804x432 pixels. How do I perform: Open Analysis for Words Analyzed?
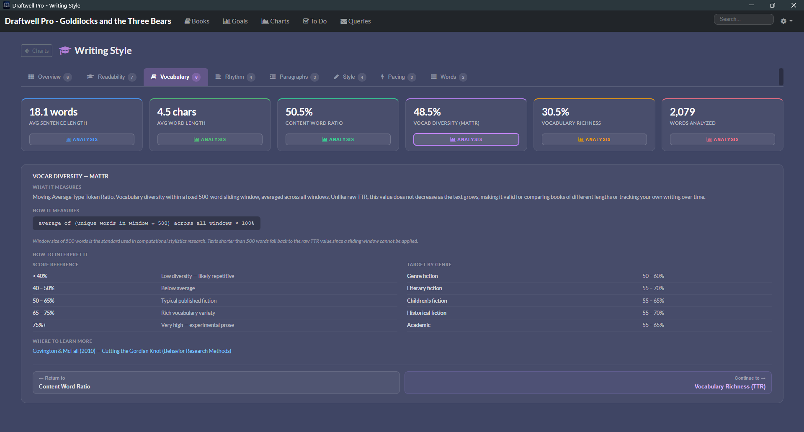pos(722,139)
